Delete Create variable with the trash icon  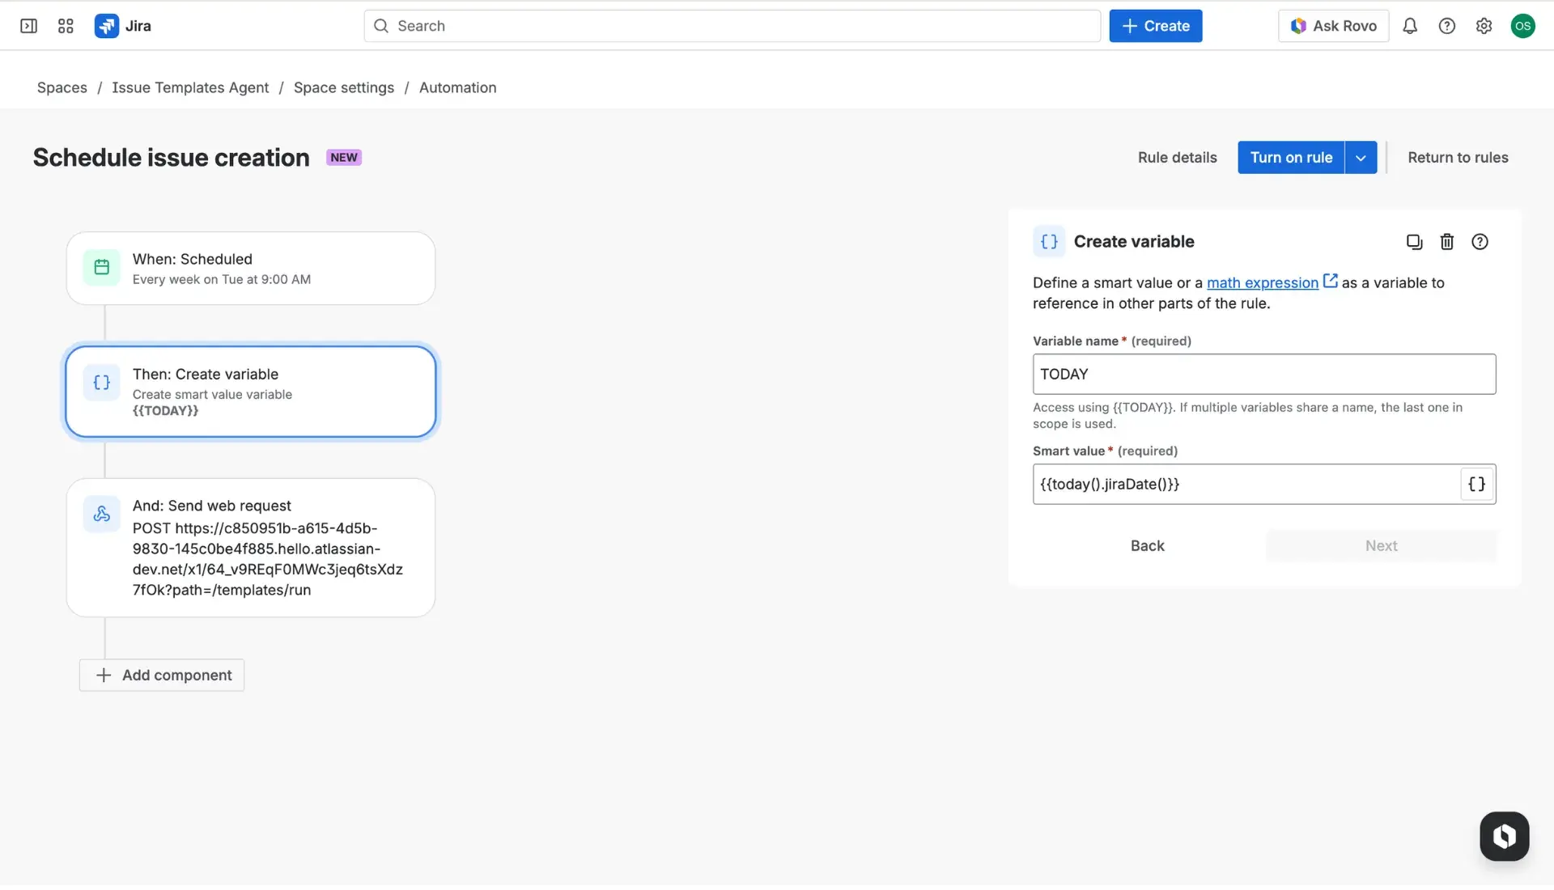1447,241
